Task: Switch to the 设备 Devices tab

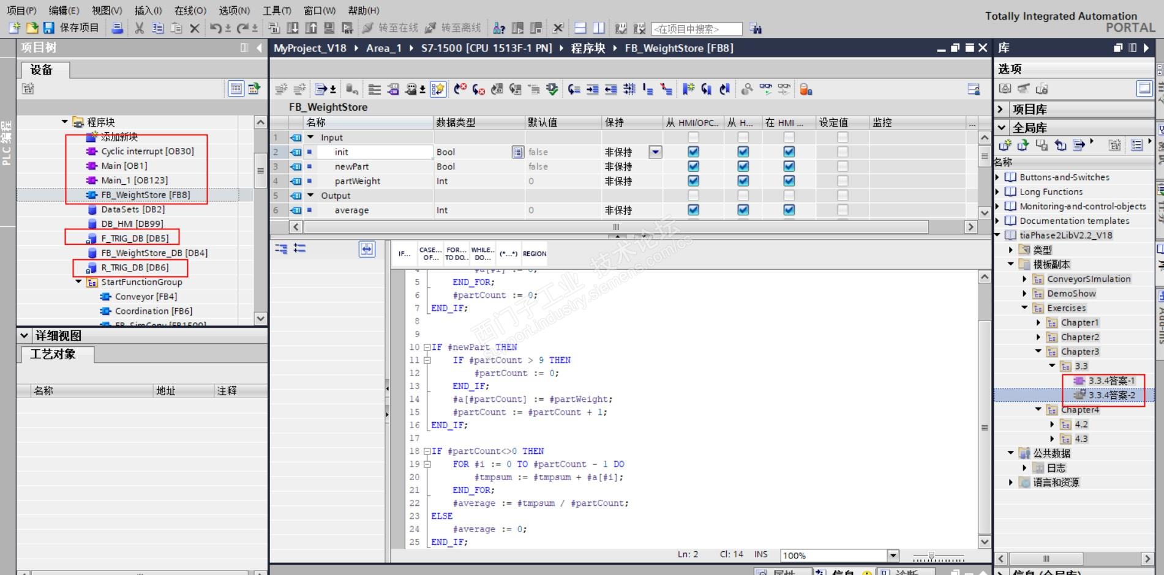Action: click(42, 70)
